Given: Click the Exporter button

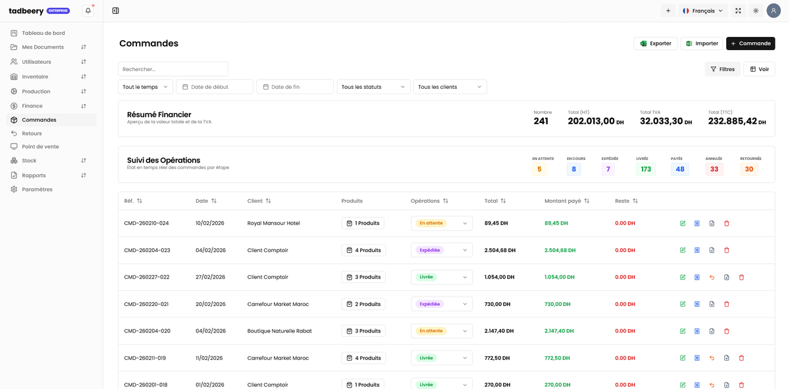Looking at the screenshot, I should [655, 43].
